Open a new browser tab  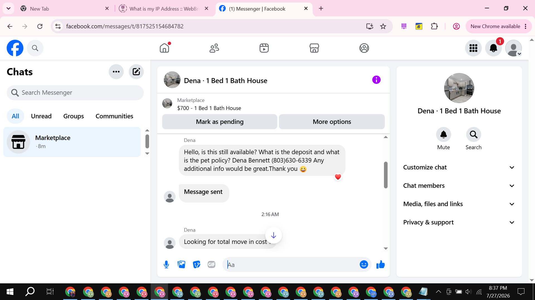[321, 8]
